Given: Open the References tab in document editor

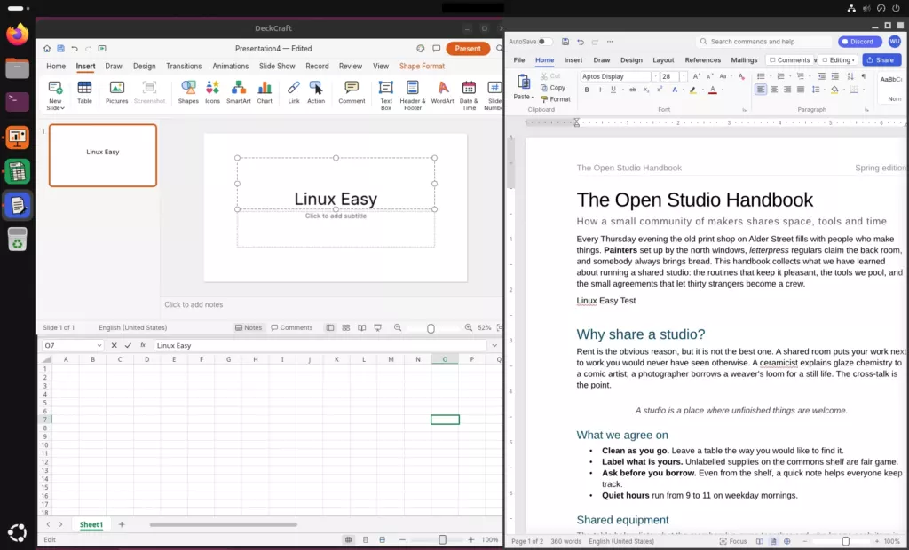Looking at the screenshot, I should click(x=703, y=59).
